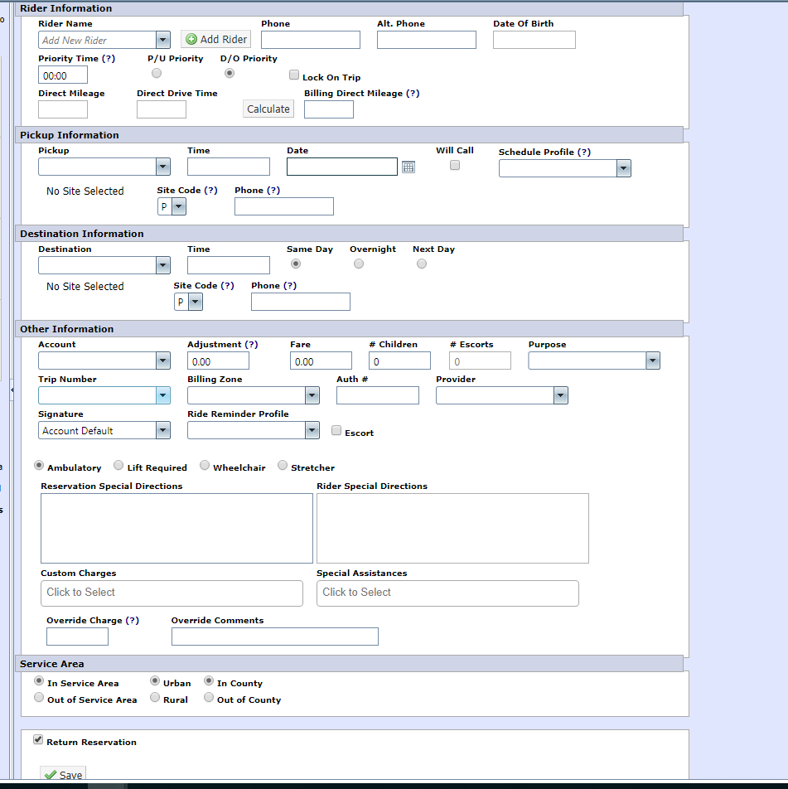The image size is (788, 789).
Task: Open the Account dropdown
Action: tap(163, 361)
